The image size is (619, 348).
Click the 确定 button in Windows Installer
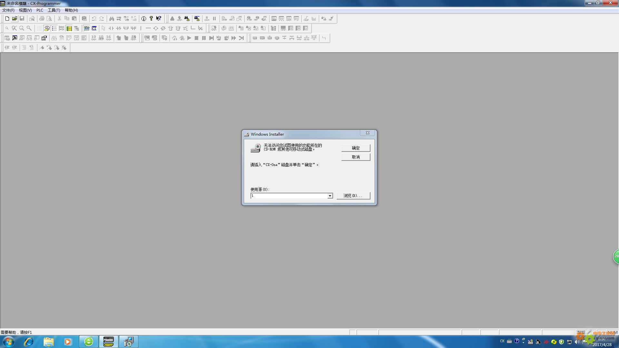point(356,148)
